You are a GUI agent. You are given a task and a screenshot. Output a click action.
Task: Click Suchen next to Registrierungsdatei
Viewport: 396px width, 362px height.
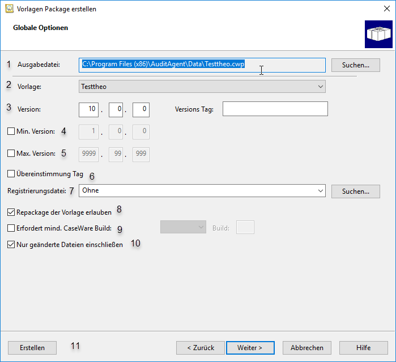tap(355, 191)
